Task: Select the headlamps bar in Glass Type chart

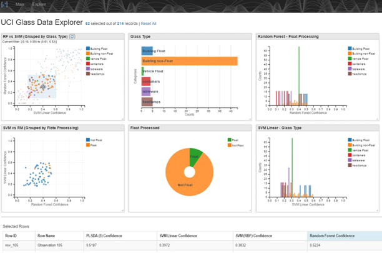Action: click(147, 102)
